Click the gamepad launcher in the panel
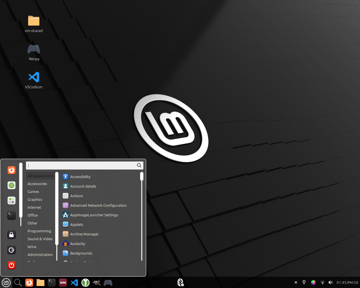Viewport: 360px width, 288px height. (108, 282)
